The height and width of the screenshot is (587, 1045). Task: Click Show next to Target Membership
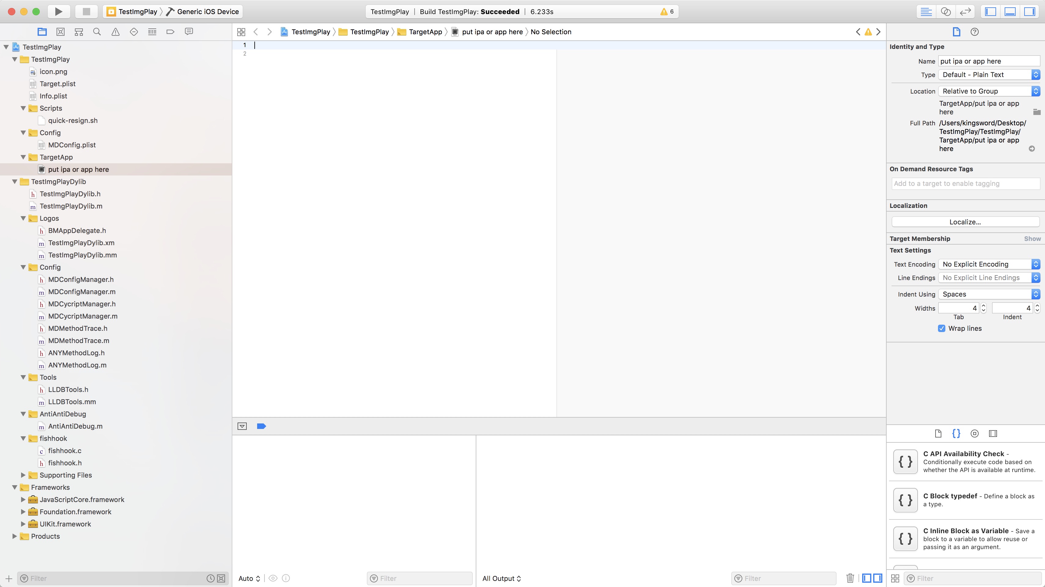coord(1032,238)
